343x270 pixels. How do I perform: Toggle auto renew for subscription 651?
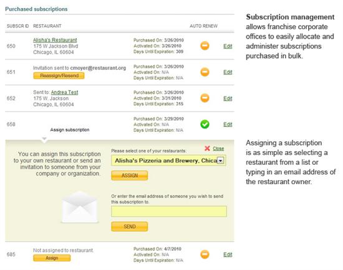coord(205,72)
